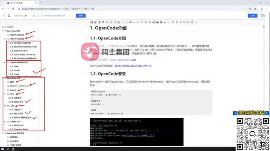Collapse the '2.4. 命令' outline node
This screenshot has height=151, width=270.
pos(5,94)
